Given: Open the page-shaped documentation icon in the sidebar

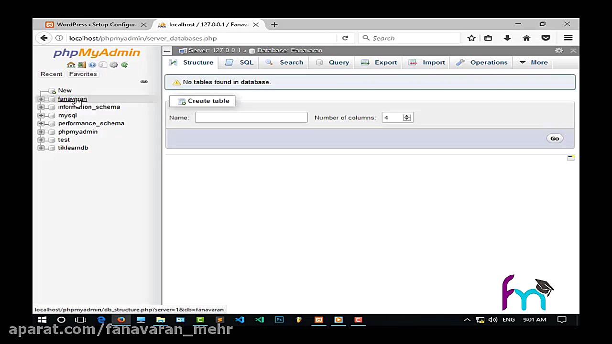Looking at the screenshot, I should click(102, 65).
